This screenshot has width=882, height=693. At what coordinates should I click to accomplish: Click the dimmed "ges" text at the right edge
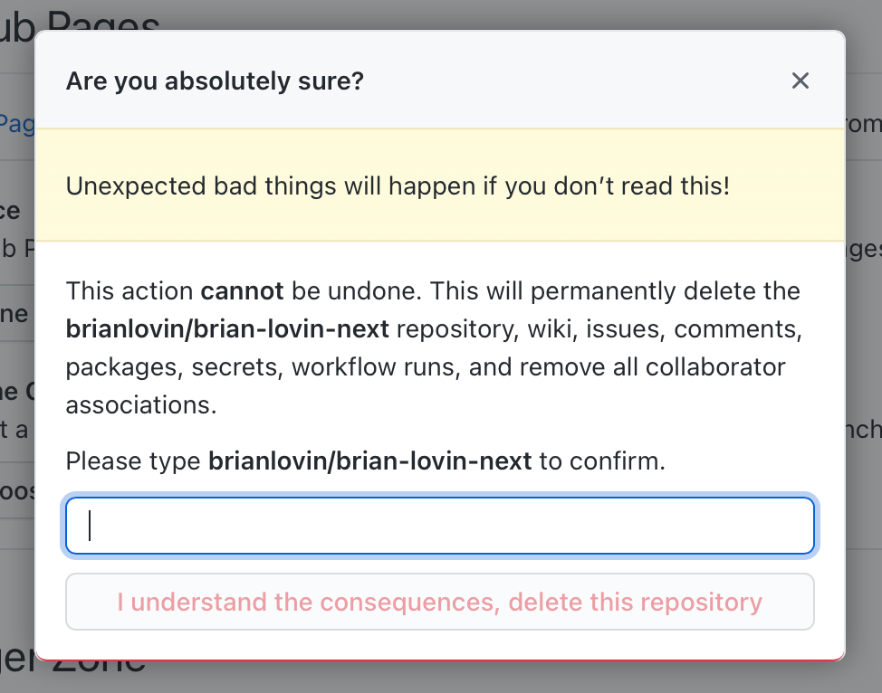[863, 248]
